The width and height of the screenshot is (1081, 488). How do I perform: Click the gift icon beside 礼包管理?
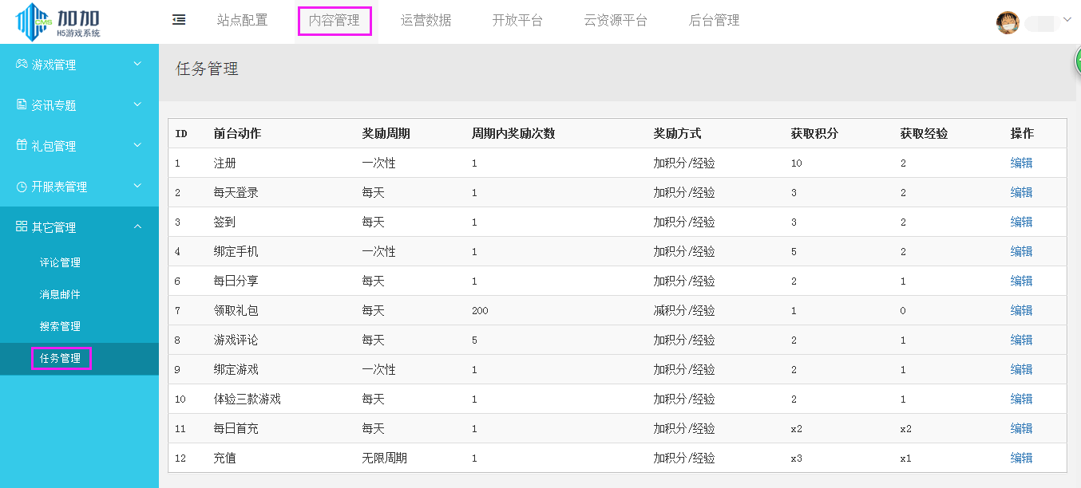[22, 146]
